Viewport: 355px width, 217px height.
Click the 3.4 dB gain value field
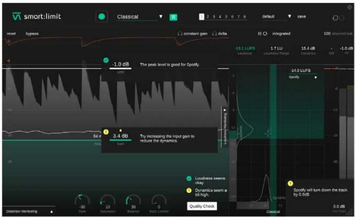click(120, 136)
